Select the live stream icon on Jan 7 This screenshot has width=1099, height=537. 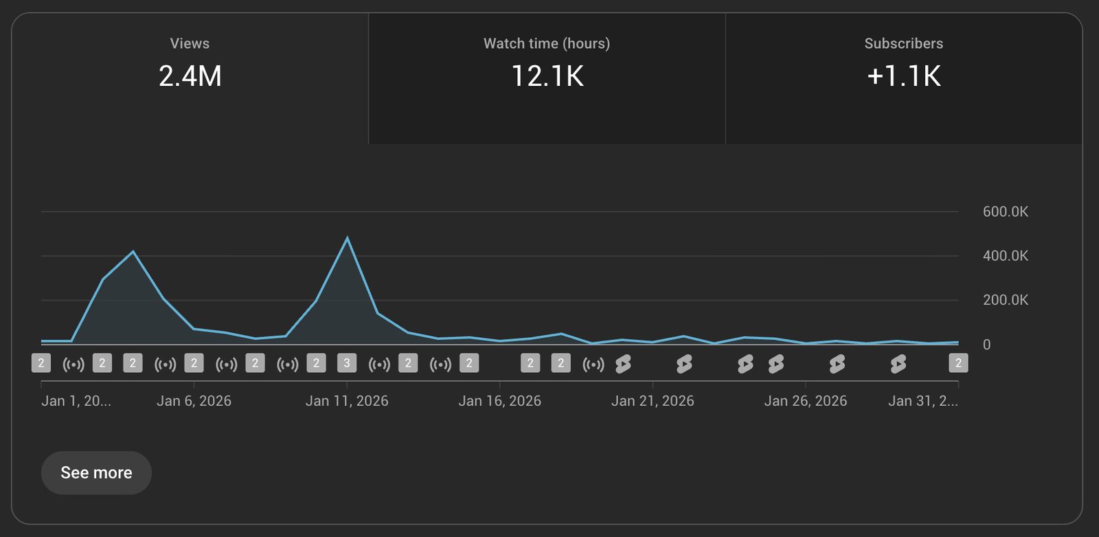(227, 365)
